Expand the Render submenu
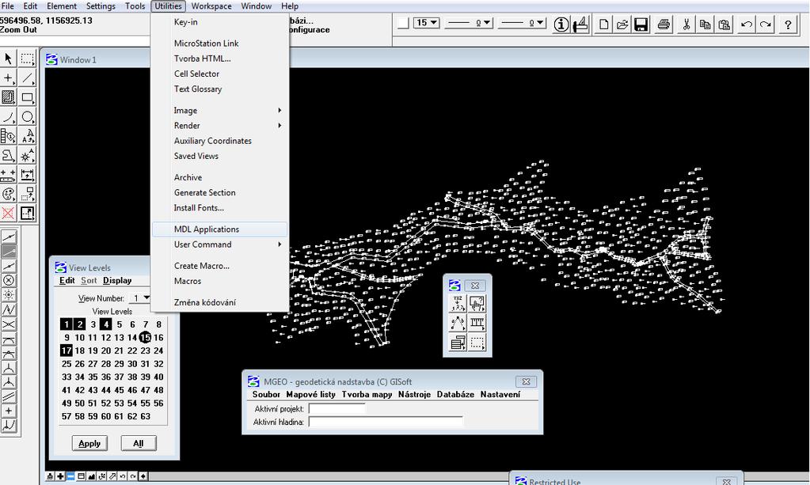 tap(220, 125)
